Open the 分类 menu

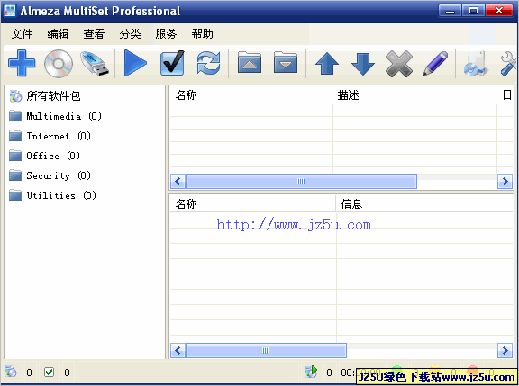point(130,33)
